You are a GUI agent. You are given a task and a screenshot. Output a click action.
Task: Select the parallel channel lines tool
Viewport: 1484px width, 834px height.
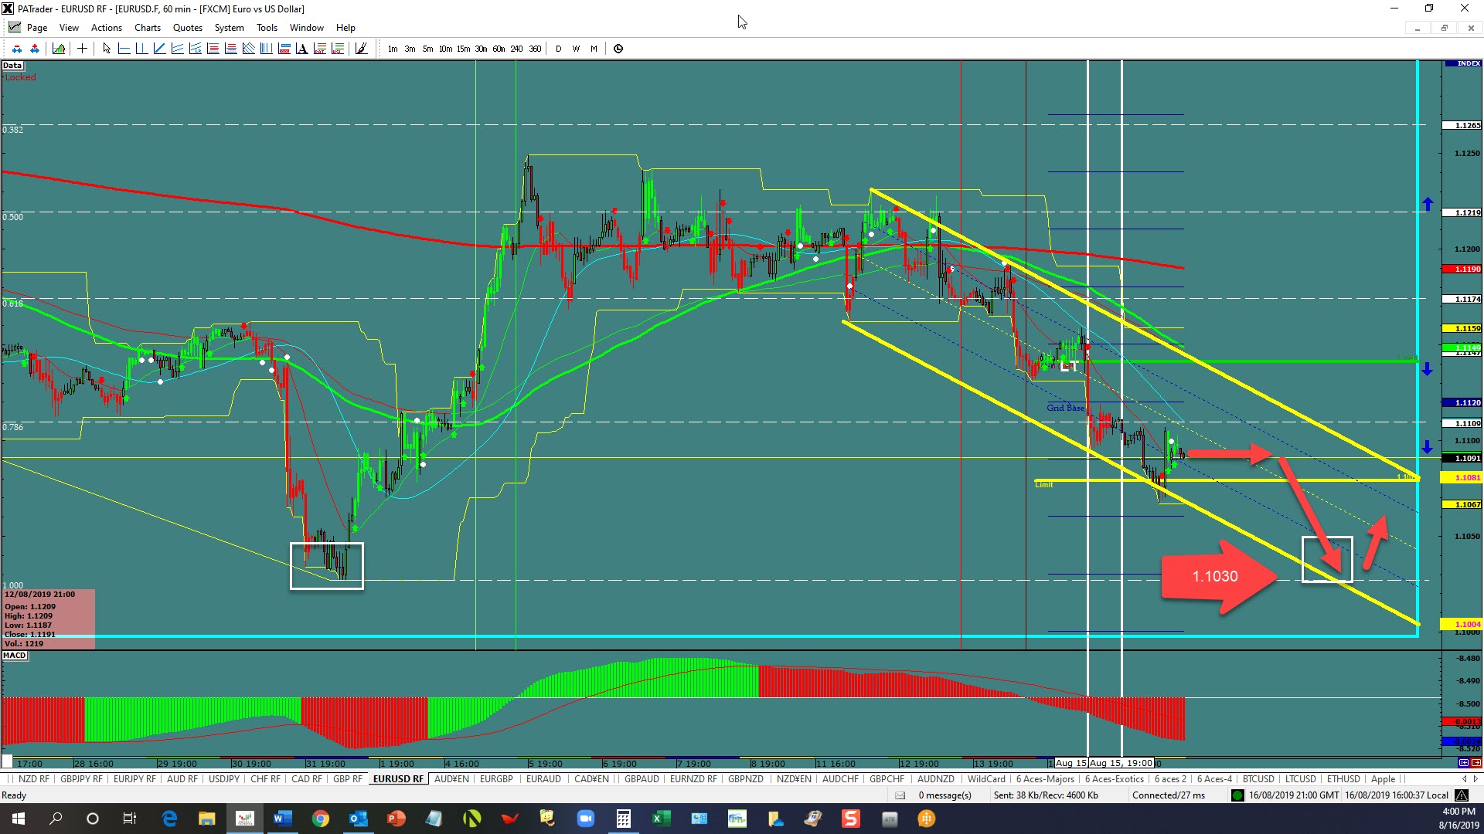point(177,49)
